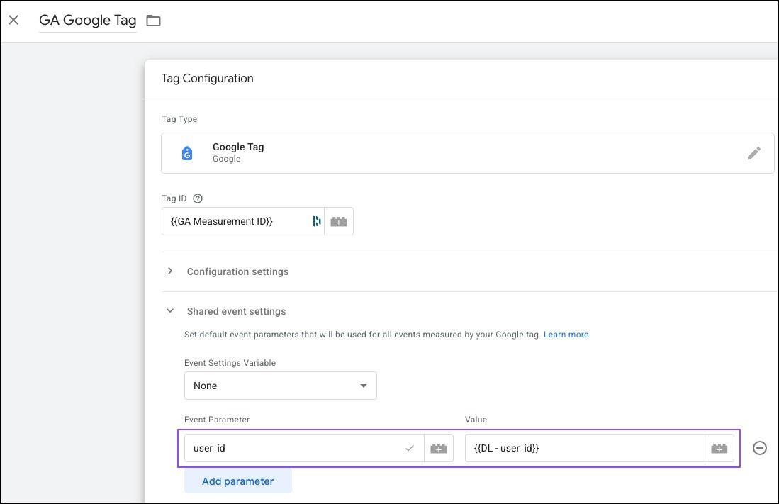Image resolution: width=779 pixels, height=504 pixels.
Task: Click the Add parameter button
Action: click(x=238, y=481)
